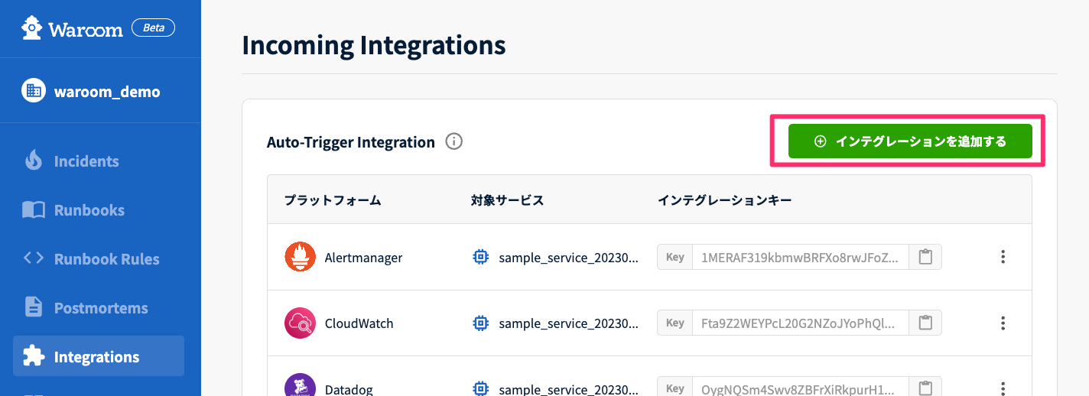
Task: Open the Alertmanager row three-dot menu
Action: [1003, 257]
